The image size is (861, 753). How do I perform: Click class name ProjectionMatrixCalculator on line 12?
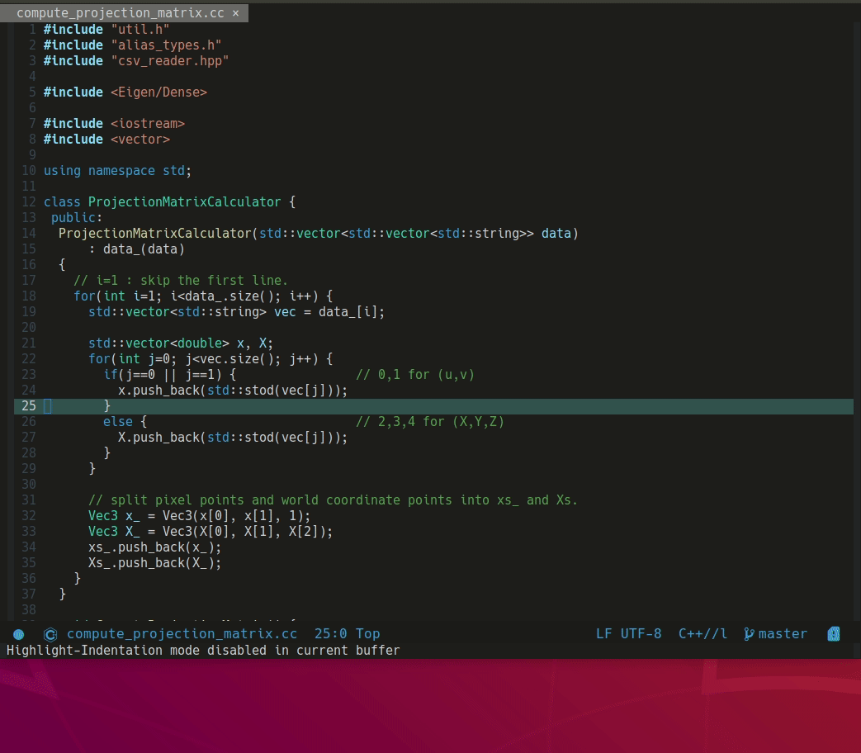[x=185, y=202]
